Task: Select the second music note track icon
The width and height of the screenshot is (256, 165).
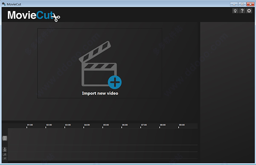Action: [x=5, y=159]
